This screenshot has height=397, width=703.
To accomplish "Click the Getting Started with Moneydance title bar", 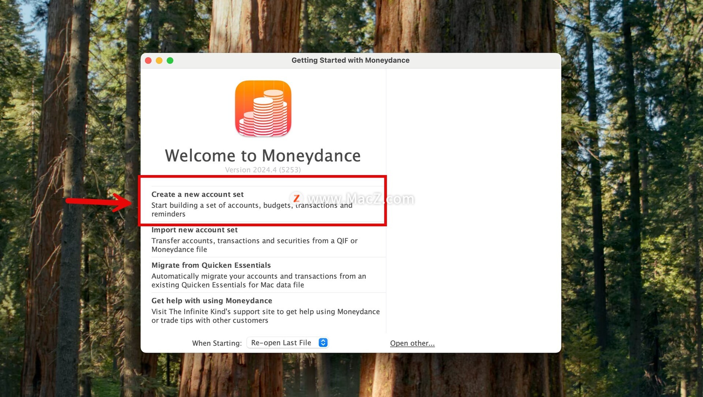I will [x=350, y=60].
